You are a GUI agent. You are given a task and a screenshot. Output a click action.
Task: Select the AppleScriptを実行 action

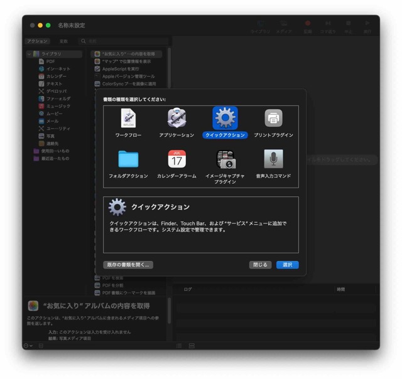(x=117, y=69)
